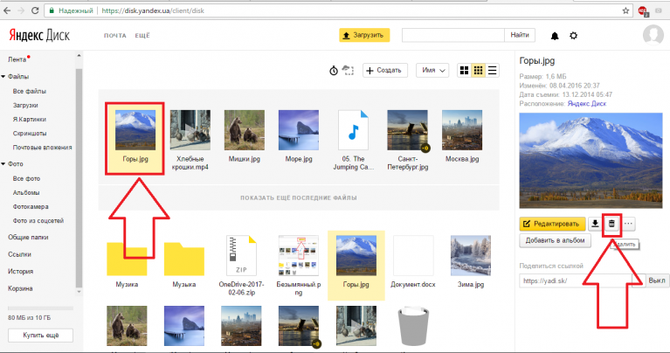670x353 pixels.
Task: Open the Имя sort dropdown
Action: tap(432, 70)
